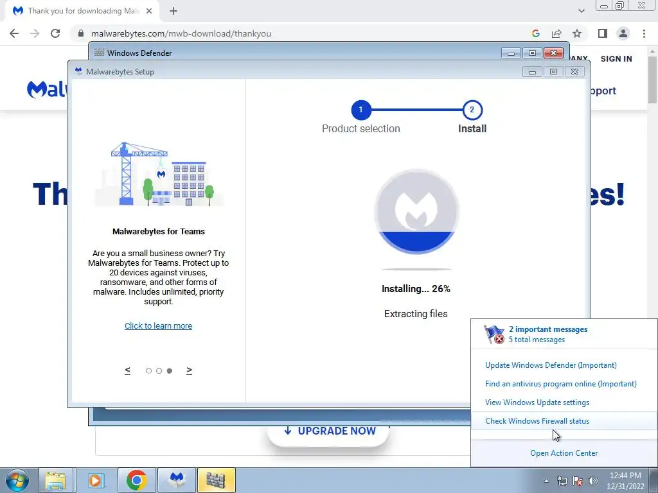The image size is (658, 493).
Task: Click SIGN IN on the website
Action: click(x=616, y=58)
